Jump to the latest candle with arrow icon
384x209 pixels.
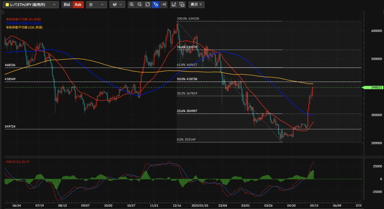coord(164,5)
